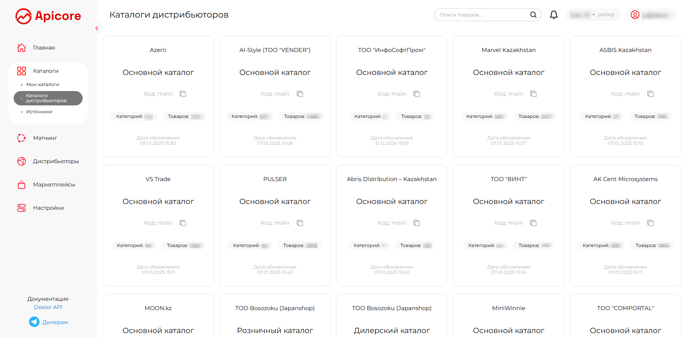The height and width of the screenshot is (337, 685).
Task: Open the user profile icon
Action: click(635, 15)
